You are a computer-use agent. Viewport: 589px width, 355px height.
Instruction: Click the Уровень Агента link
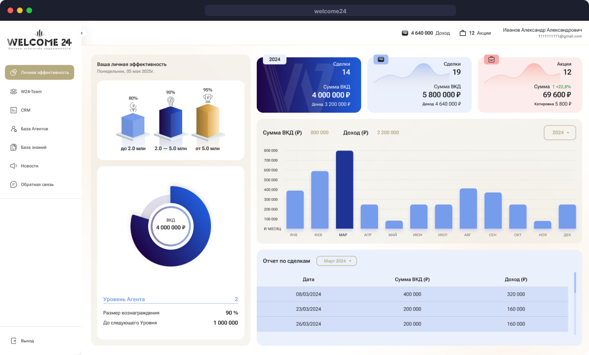click(x=124, y=299)
